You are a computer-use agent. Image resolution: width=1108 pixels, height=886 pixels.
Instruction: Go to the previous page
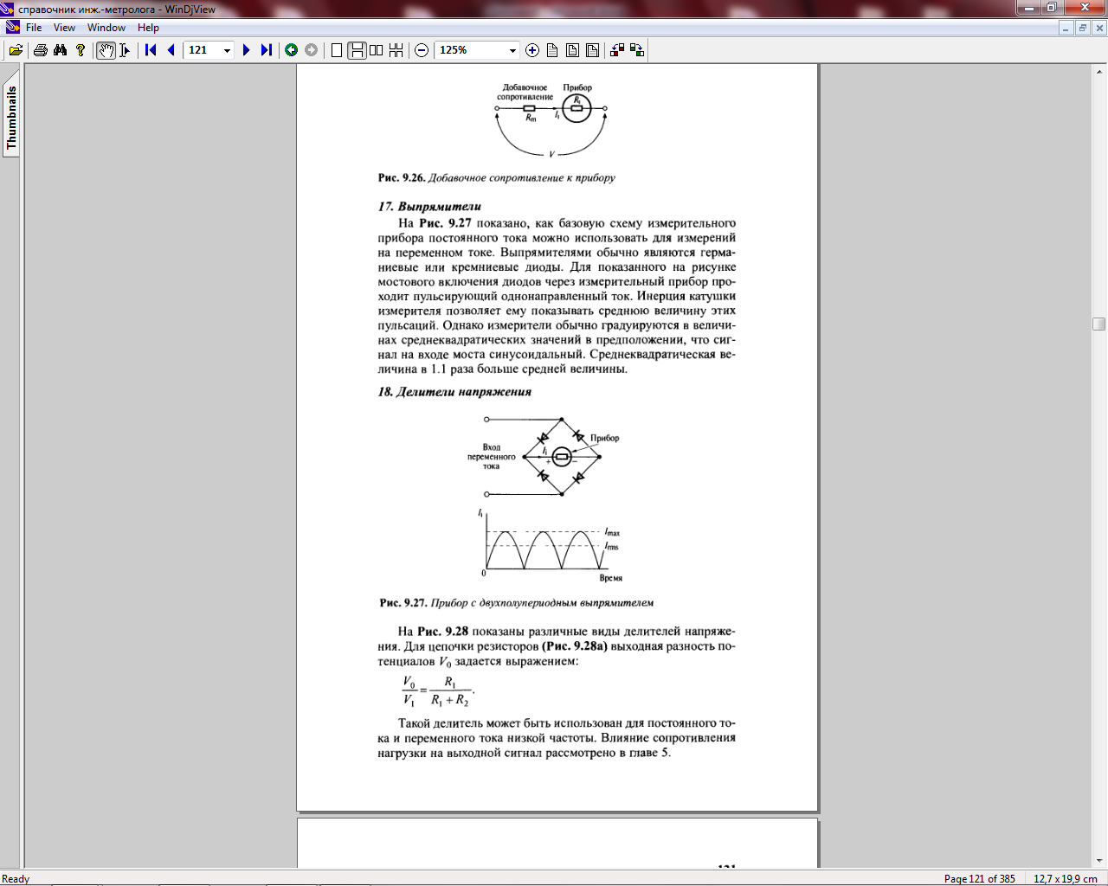point(171,50)
